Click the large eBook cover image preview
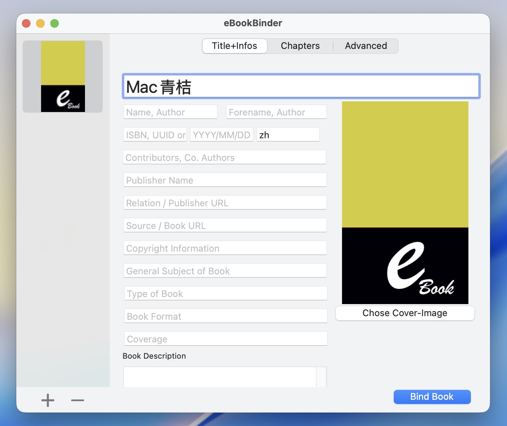 (405, 202)
